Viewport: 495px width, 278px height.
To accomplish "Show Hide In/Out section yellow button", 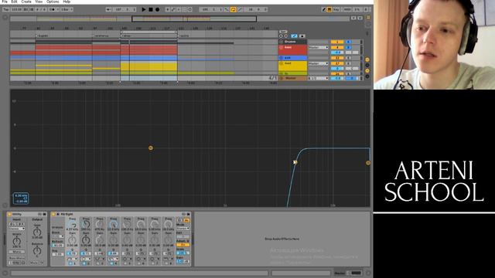I will coord(367,59).
